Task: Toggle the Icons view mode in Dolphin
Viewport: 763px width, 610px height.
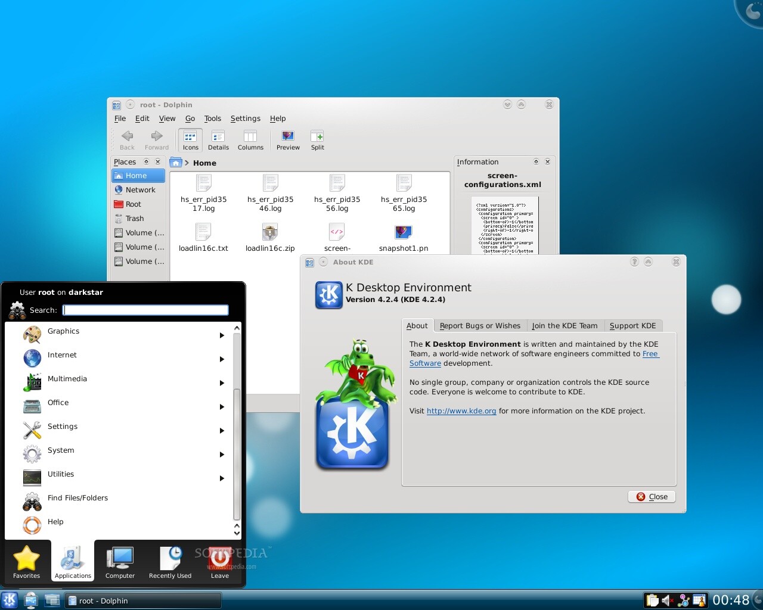Action: coord(190,140)
